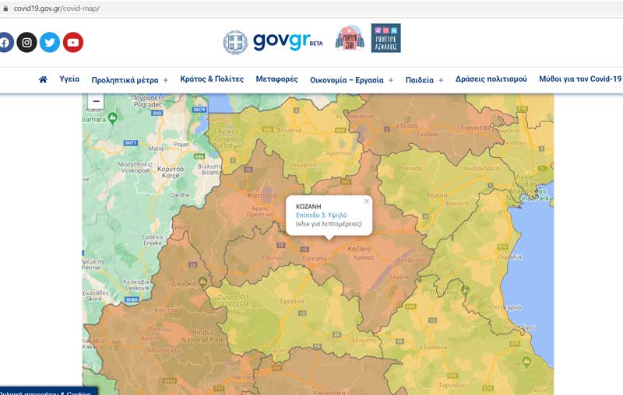
Task: Go to home via house icon
Action: [43, 79]
